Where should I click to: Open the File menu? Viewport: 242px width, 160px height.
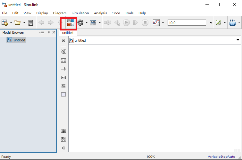(x=4, y=13)
